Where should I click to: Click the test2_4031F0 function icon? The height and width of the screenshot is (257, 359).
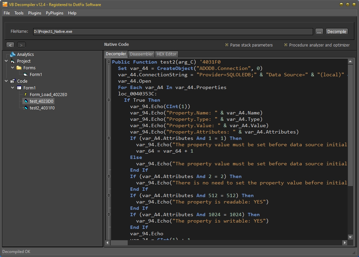point(26,108)
